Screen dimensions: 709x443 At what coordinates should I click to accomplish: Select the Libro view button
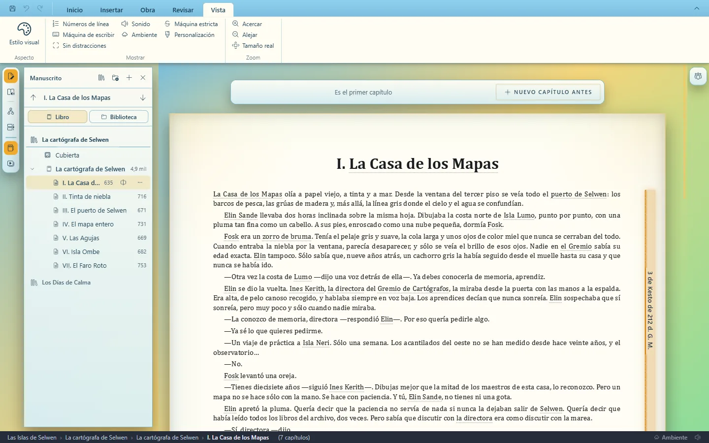click(x=58, y=117)
